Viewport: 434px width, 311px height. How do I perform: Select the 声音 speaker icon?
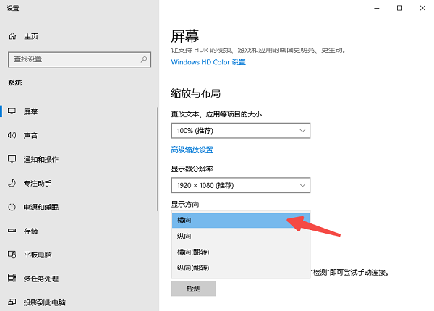coord(12,135)
